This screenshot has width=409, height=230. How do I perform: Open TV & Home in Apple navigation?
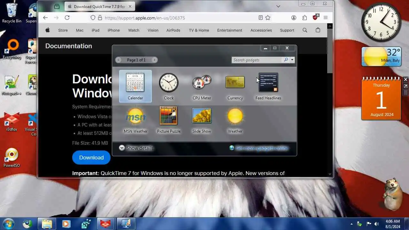pyautogui.click(x=199, y=30)
